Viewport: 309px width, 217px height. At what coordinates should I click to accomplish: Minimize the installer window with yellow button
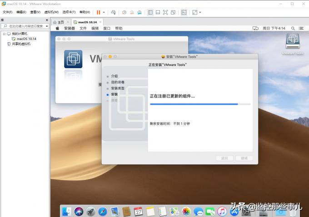point(110,57)
